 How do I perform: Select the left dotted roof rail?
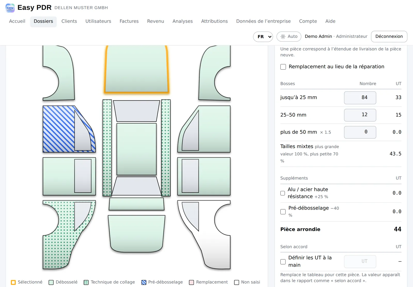pyautogui.click(x=107, y=148)
